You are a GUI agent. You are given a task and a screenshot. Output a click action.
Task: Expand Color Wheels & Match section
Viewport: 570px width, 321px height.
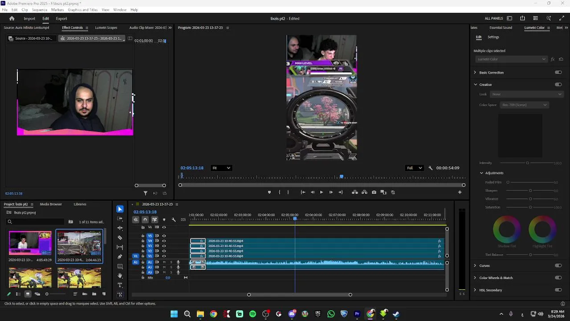point(475,278)
